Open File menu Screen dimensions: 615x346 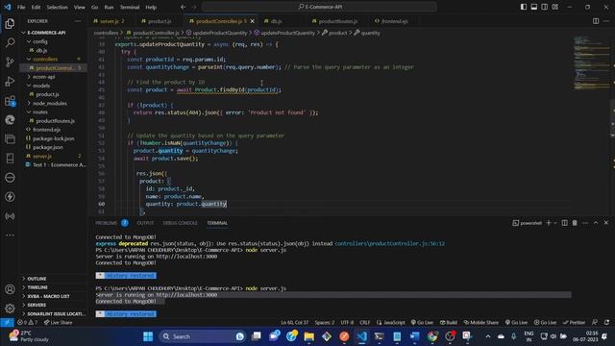point(21,7)
